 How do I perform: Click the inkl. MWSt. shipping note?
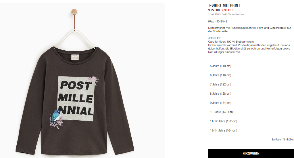(226, 14)
